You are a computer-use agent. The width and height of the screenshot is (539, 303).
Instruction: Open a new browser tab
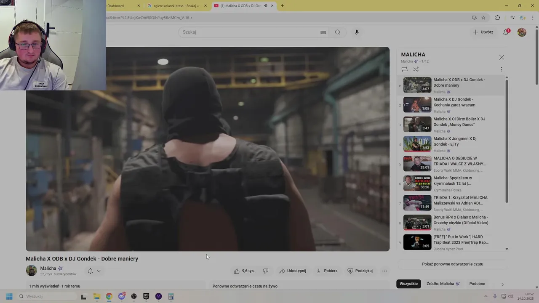(282, 6)
